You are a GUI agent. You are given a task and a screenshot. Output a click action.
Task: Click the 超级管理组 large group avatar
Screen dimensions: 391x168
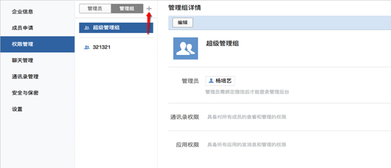point(186,48)
